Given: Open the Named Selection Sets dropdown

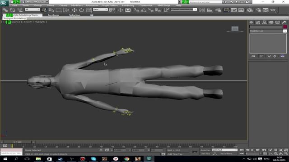Looking at the screenshot, I should [x=184, y=9].
